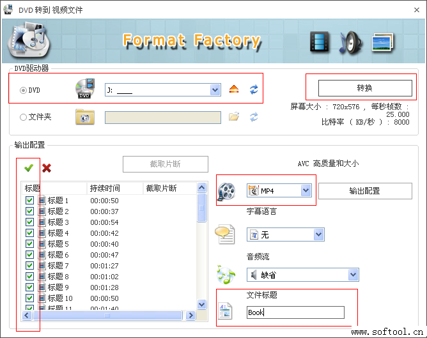This screenshot has height=338, width=427.
Task: Uncheck the 标题 3 checkbox
Action: (29, 222)
